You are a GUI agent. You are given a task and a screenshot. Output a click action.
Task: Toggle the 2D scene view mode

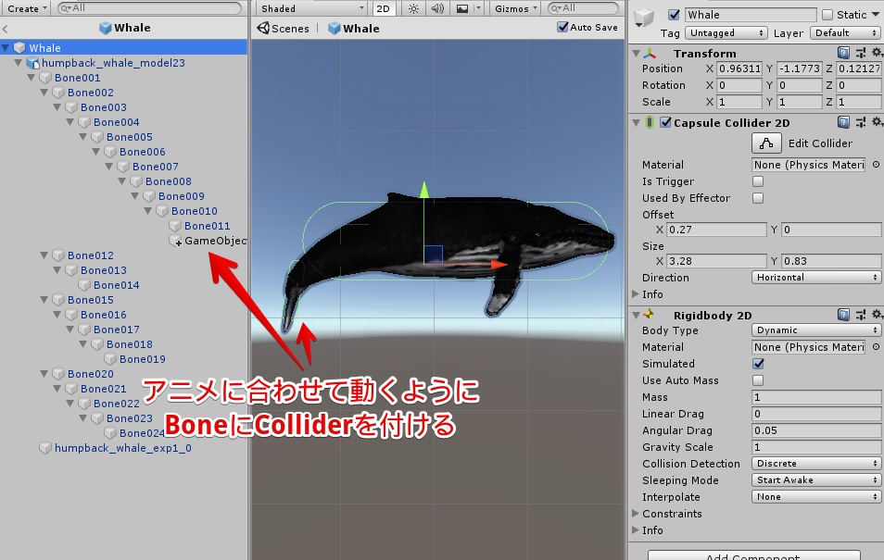click(x=385, y=8)
